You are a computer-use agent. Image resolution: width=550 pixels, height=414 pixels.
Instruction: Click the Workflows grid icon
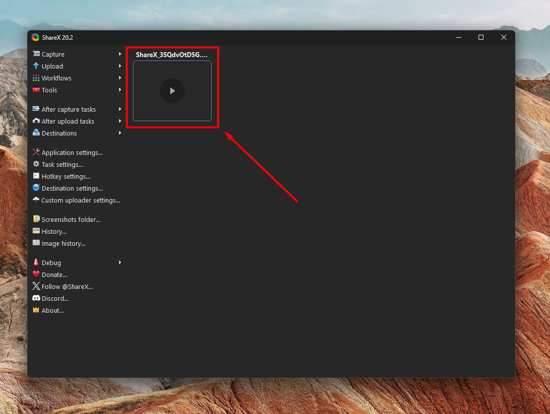tap(36, 78)
